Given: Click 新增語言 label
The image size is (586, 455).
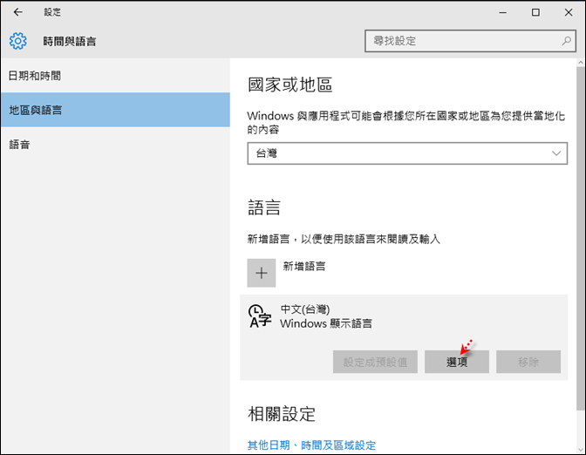Looking at the screenshot, I should 303,267.
